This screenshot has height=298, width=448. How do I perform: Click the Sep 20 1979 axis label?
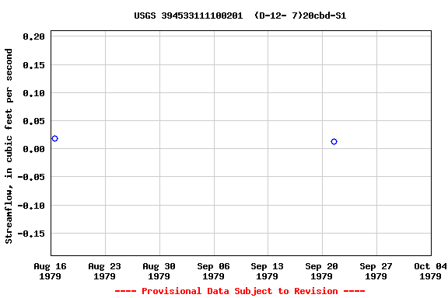click(x=321, y=271)
